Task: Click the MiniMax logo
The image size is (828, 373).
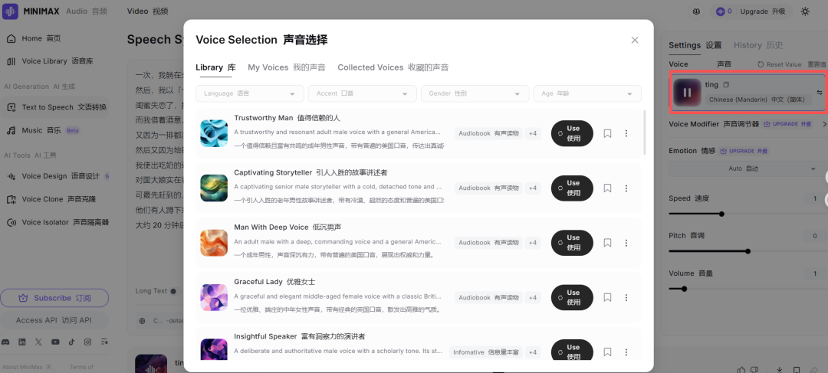Action: (10, 11)
